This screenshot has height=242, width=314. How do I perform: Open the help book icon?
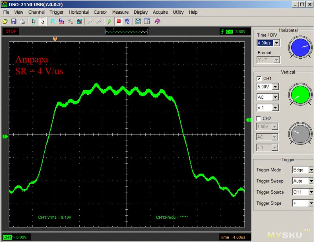pos(157,21)
